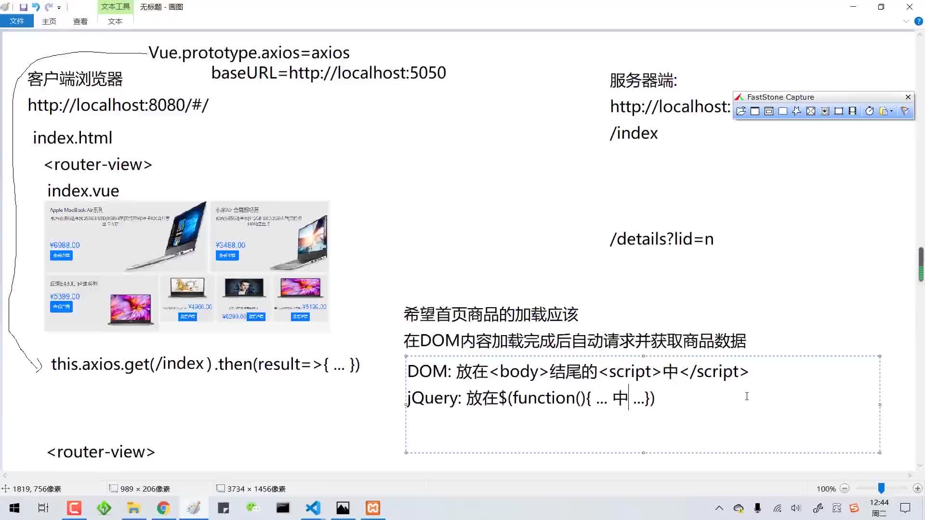The image size is (925, 520).
Task: Open the volume control tray icon
Action: click(796, 508)
